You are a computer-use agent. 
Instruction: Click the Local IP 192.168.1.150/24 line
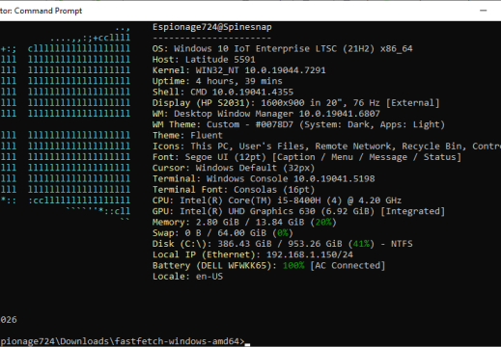253,254
